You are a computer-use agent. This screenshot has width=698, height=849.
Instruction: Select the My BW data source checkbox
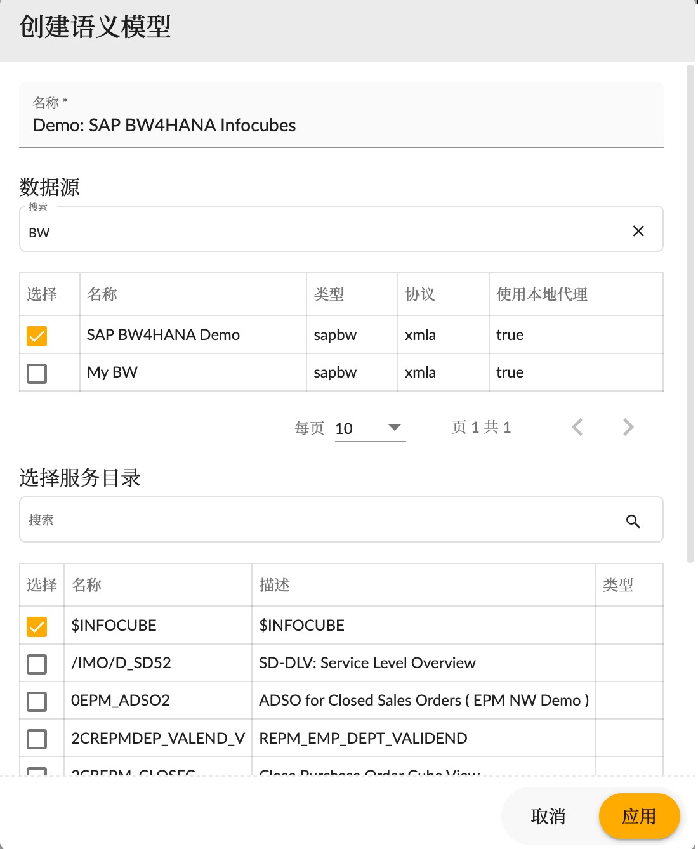[36, 373]
